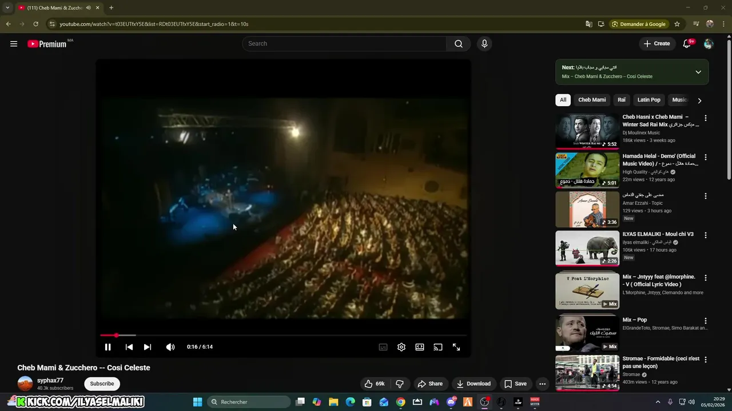Share the Cosi Celeste video

click(x=430, y=384)
